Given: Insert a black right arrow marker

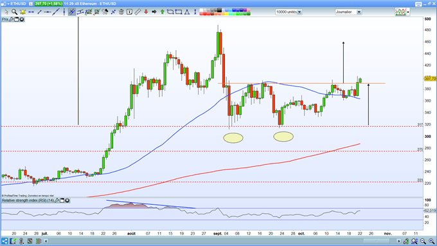Looking at the screenshot, I should coord(154,12).
